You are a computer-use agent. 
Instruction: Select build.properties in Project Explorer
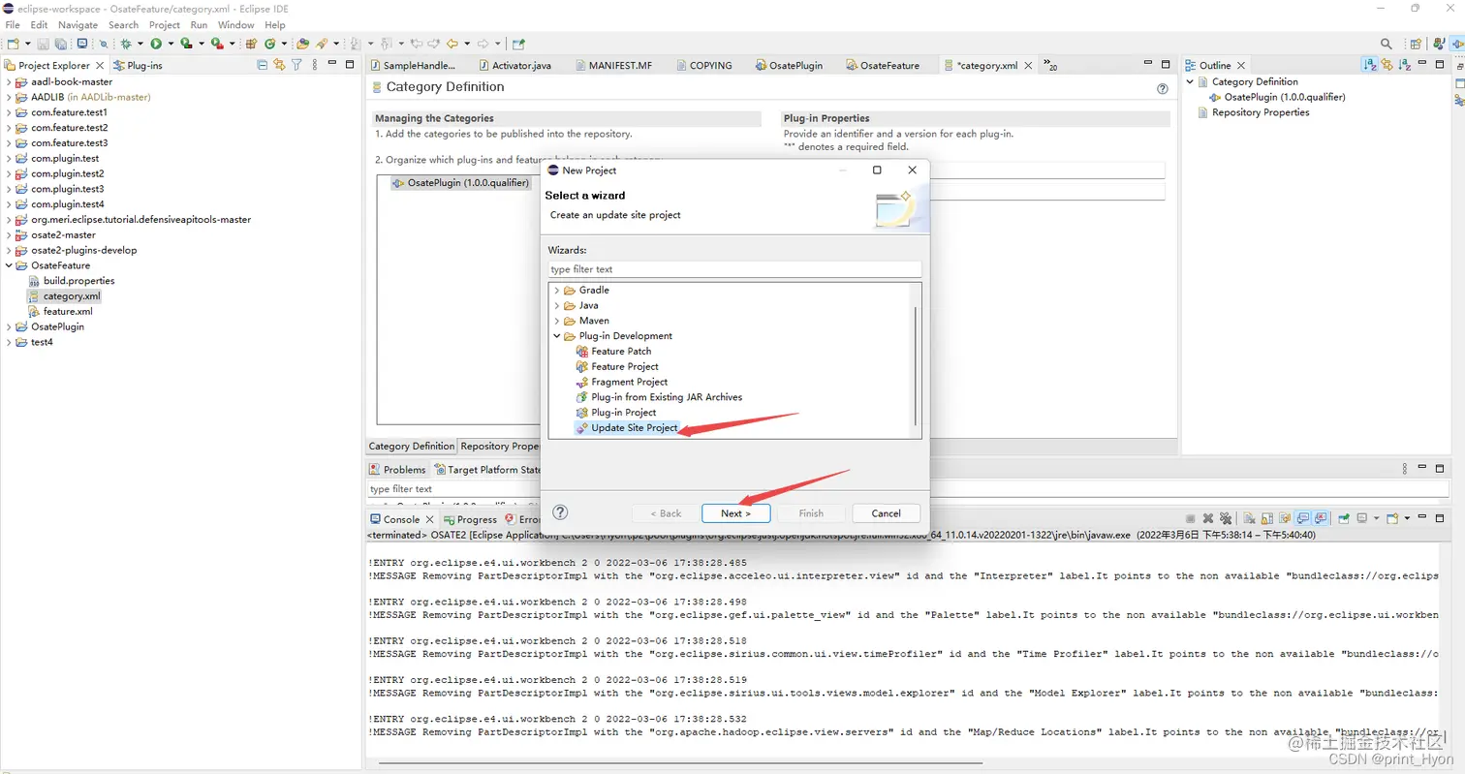(x=78, y=281)
